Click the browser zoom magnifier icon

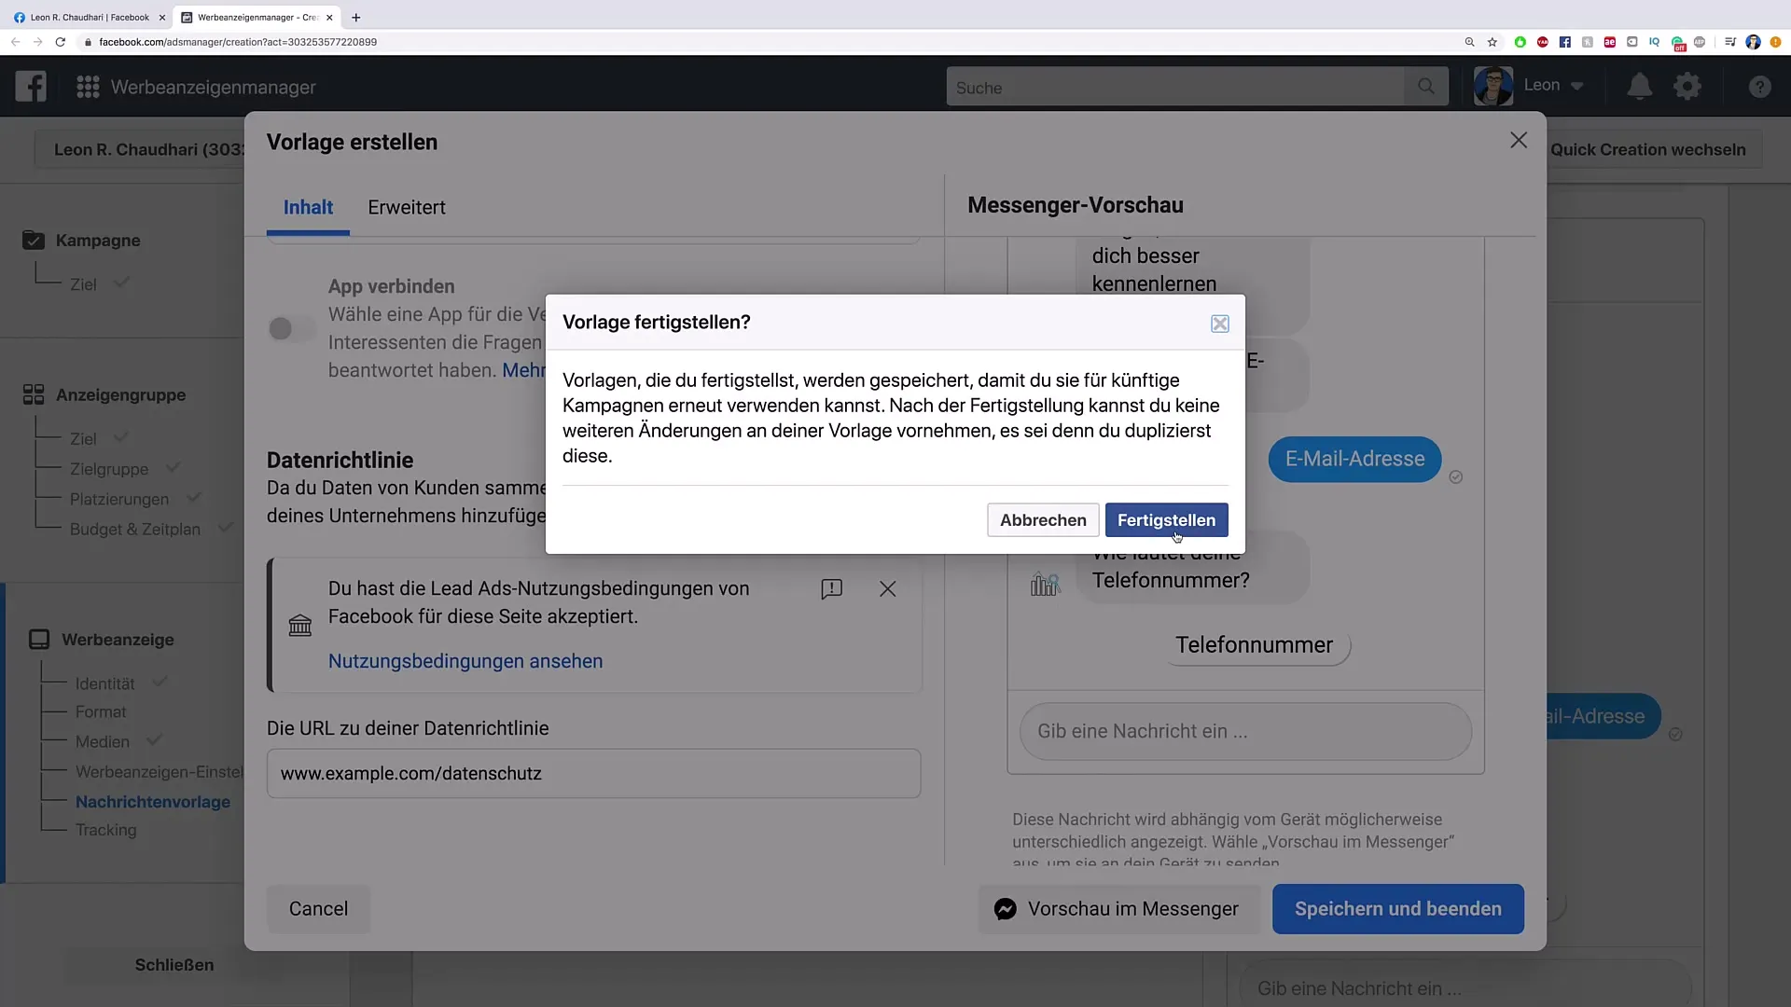1469,42
